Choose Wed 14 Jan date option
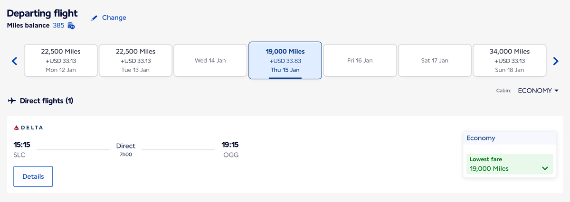Image resolution: width=570 pixels, height=202 pixels. tap(210, 61)
